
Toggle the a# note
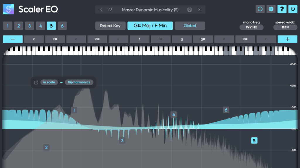[x=245, y=39]
